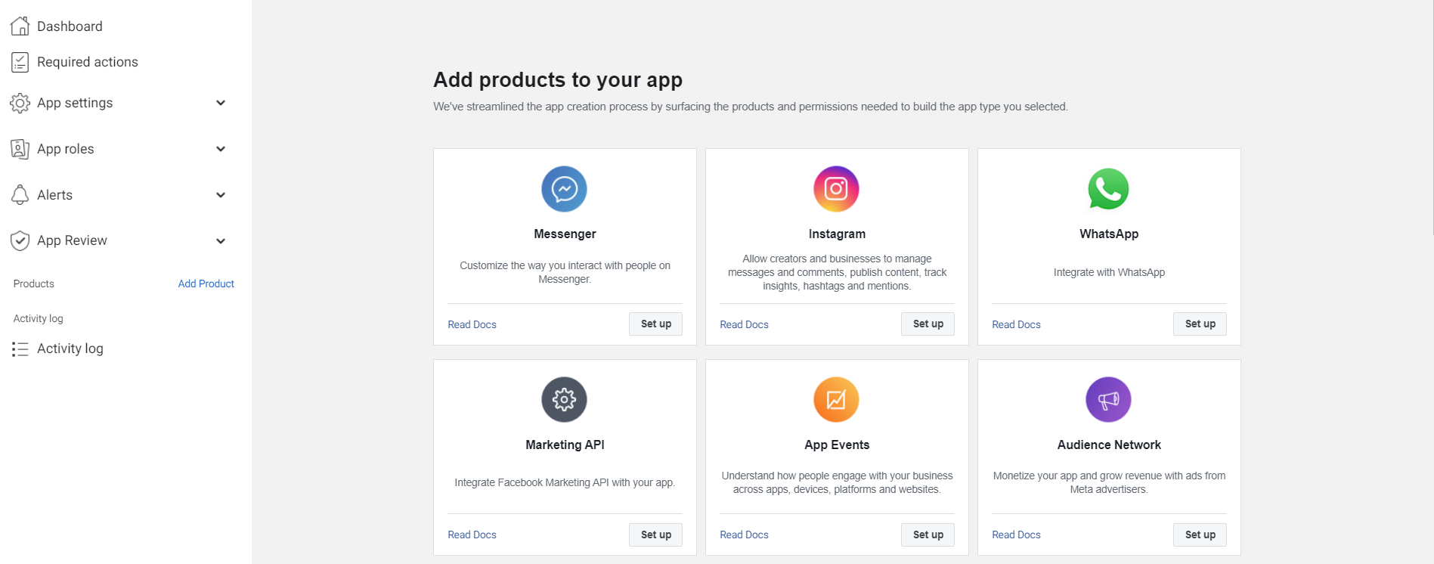Screen dimensions: 1434x564
Task: Set up the App Events product
Action: (x=928, y=535)
